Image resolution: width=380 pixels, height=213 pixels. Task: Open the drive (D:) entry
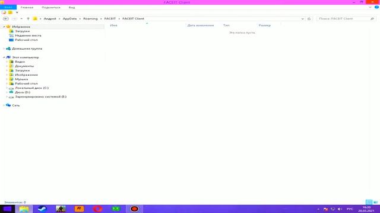tap(23, 92)
